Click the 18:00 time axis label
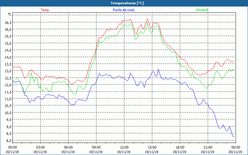This screenshot has width=248, height=155. 180,147
